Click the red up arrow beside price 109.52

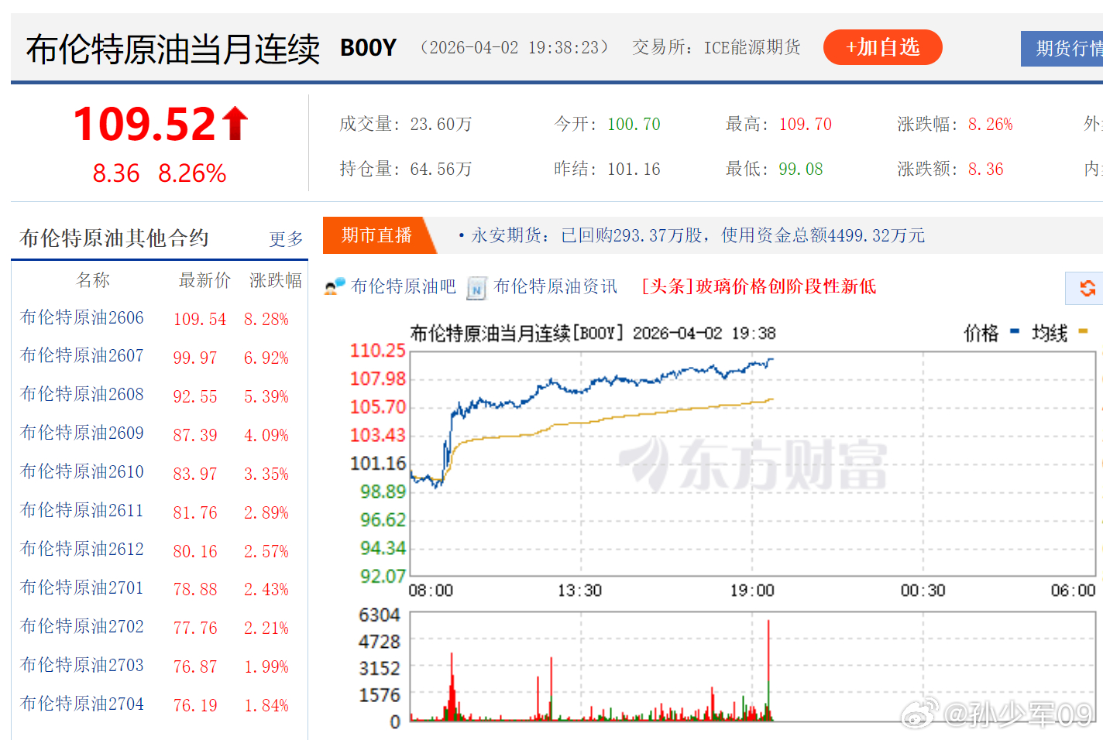coord(234,122)
